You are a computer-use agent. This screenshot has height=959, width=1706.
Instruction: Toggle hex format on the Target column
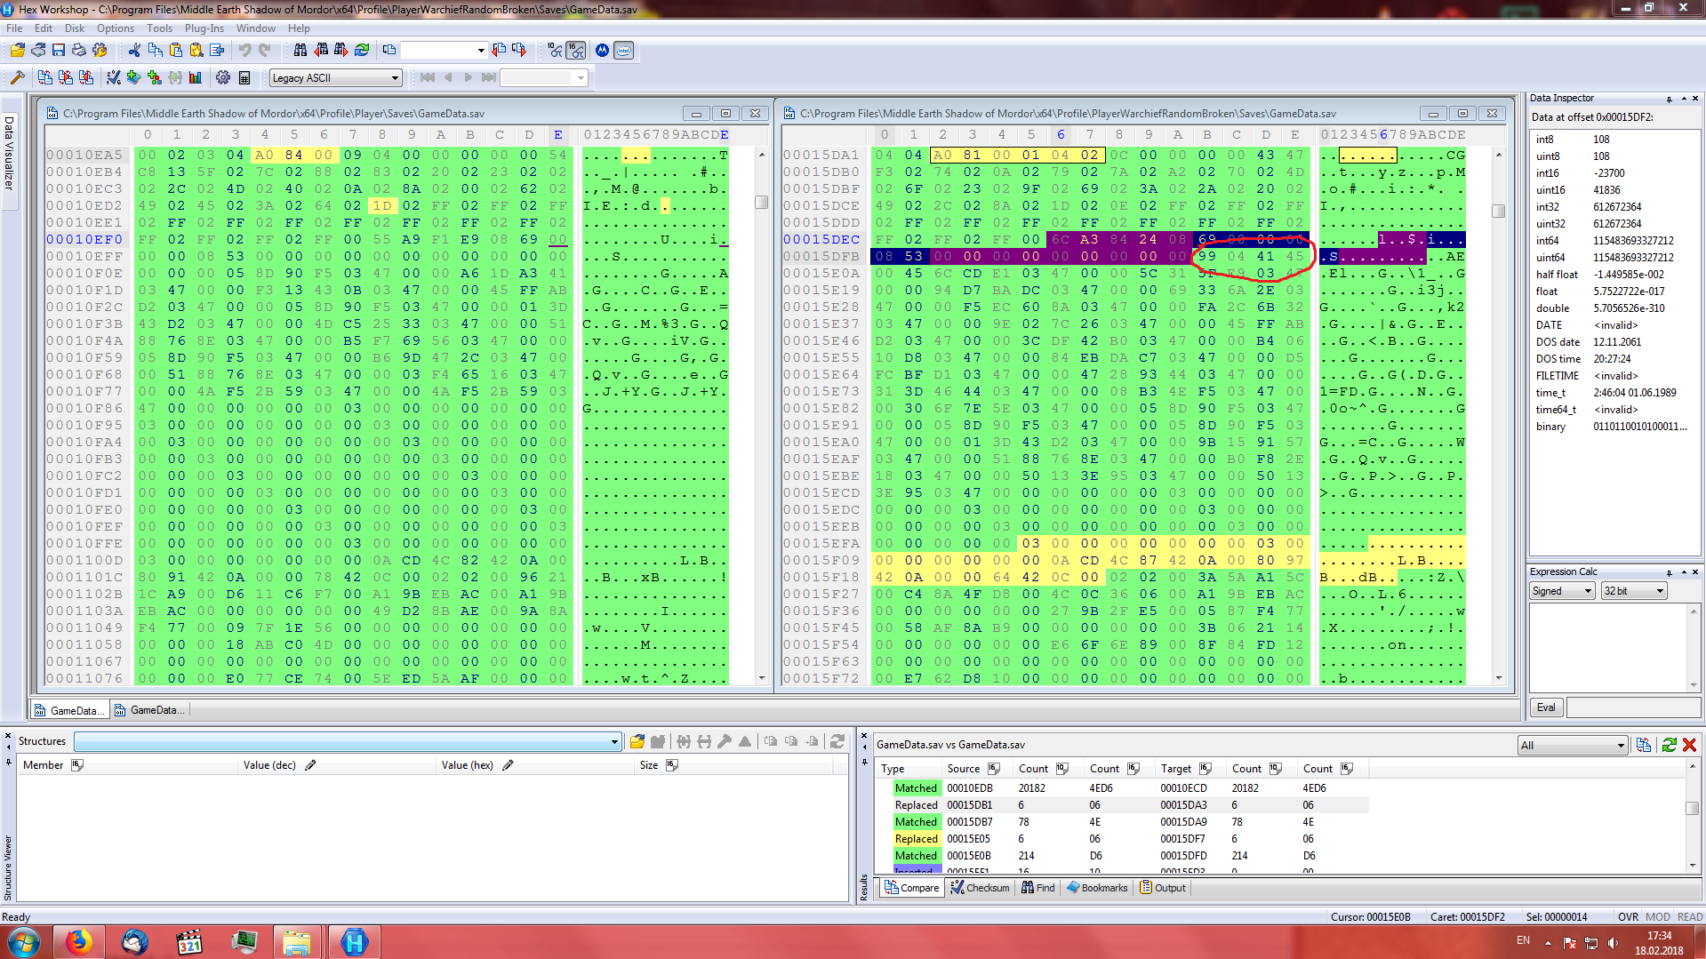tap(1205, 769)
